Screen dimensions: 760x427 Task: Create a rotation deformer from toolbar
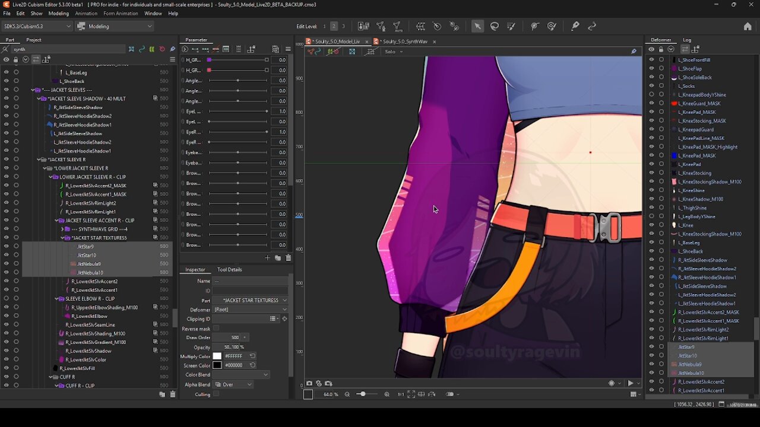point(437,26)
